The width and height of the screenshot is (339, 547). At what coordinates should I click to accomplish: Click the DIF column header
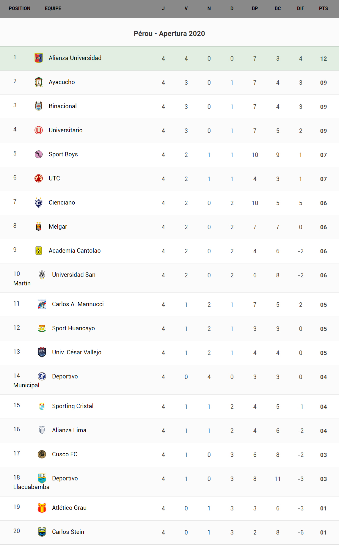point(300,9)
